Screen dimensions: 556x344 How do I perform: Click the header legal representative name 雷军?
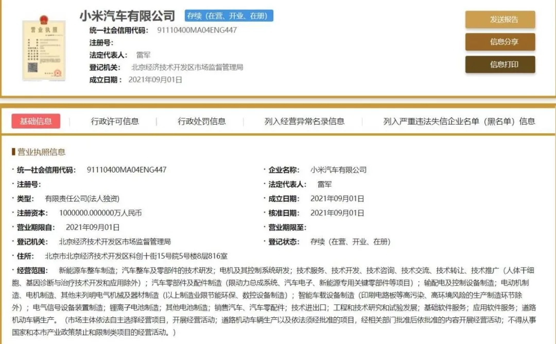(x=143, y=55)
